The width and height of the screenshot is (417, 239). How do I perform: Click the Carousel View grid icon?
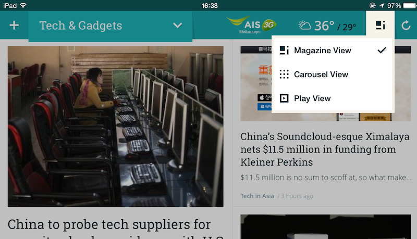(x=284, y=74)
